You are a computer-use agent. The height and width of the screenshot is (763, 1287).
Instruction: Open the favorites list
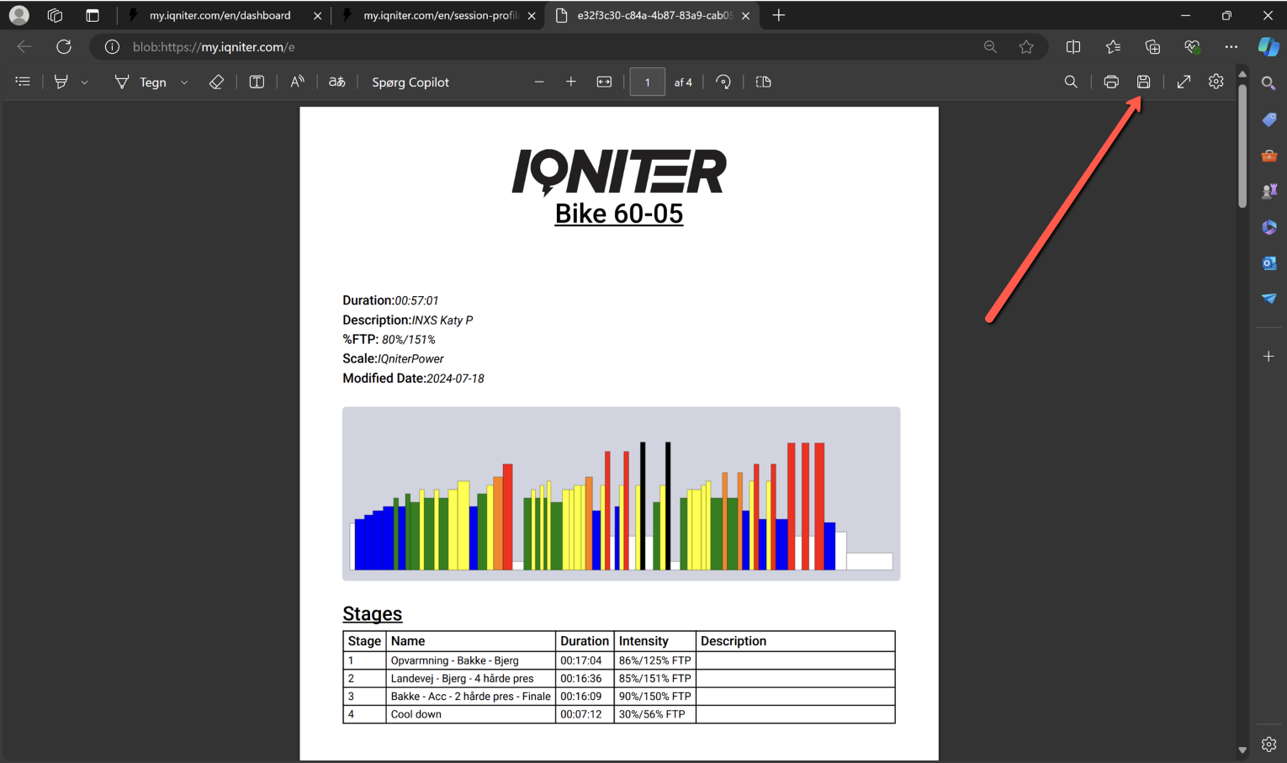tap(1113, 47)
